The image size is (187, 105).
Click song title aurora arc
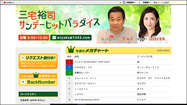[86, 78]
